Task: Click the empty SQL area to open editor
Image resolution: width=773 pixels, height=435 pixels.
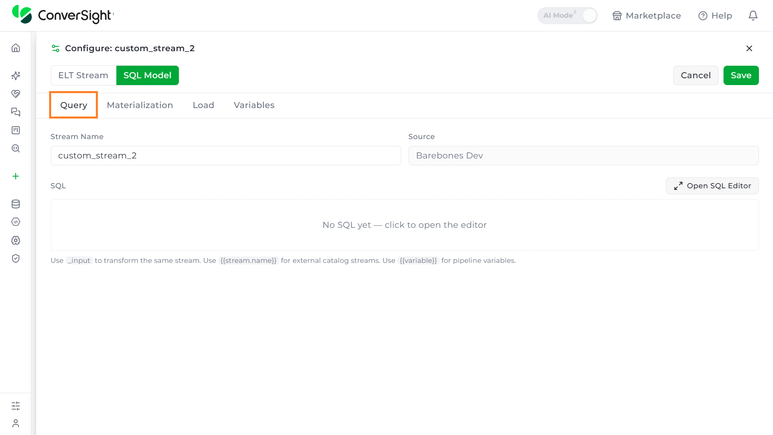Action: [x=405, y=225]
